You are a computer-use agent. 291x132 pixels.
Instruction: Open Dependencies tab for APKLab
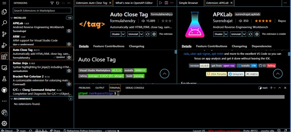coord(261,46)
